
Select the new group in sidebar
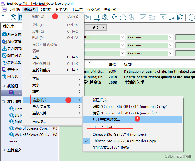[x=11, y=93]
